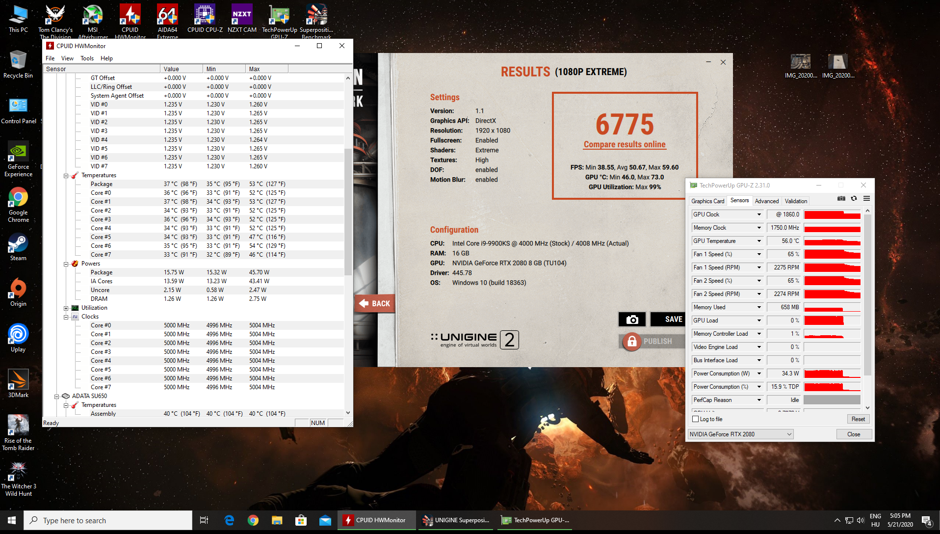Open the This PC desktop icon
Screen dimensions: 940x534
tap(18, 19)
